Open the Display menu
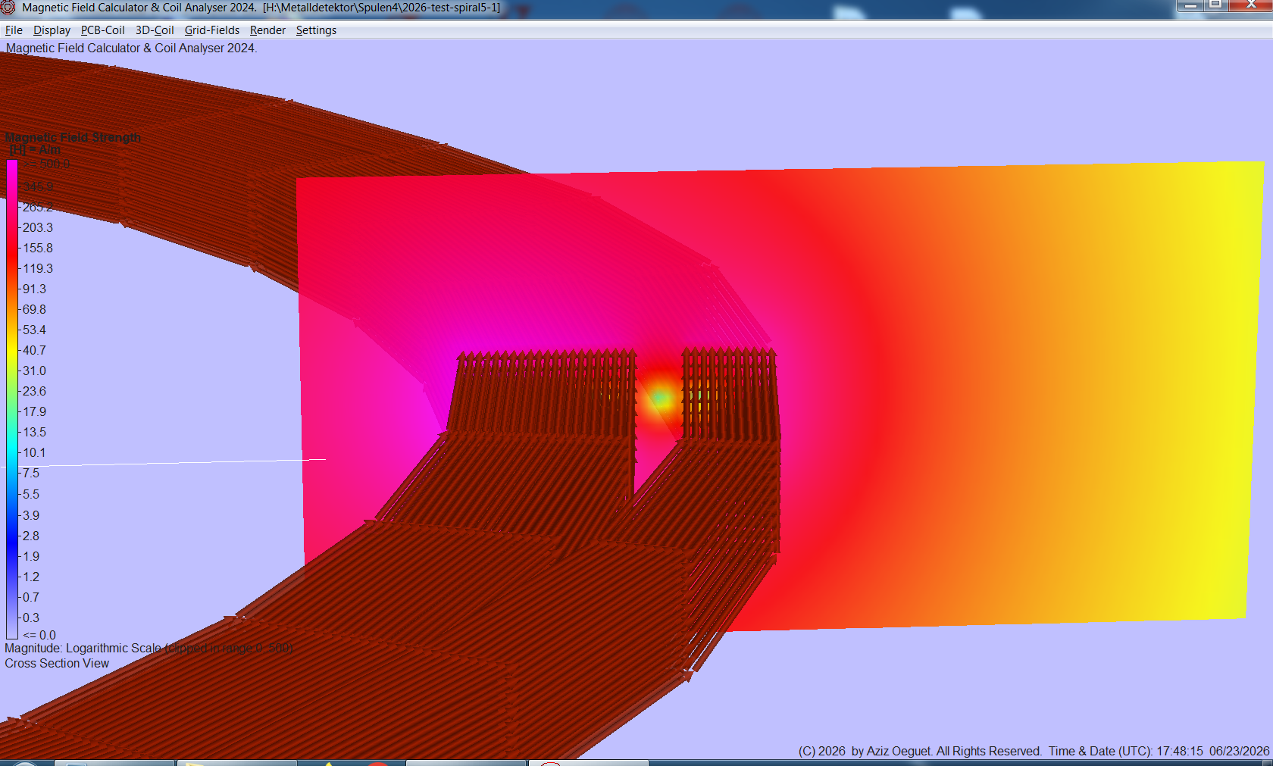 [52, 30]
